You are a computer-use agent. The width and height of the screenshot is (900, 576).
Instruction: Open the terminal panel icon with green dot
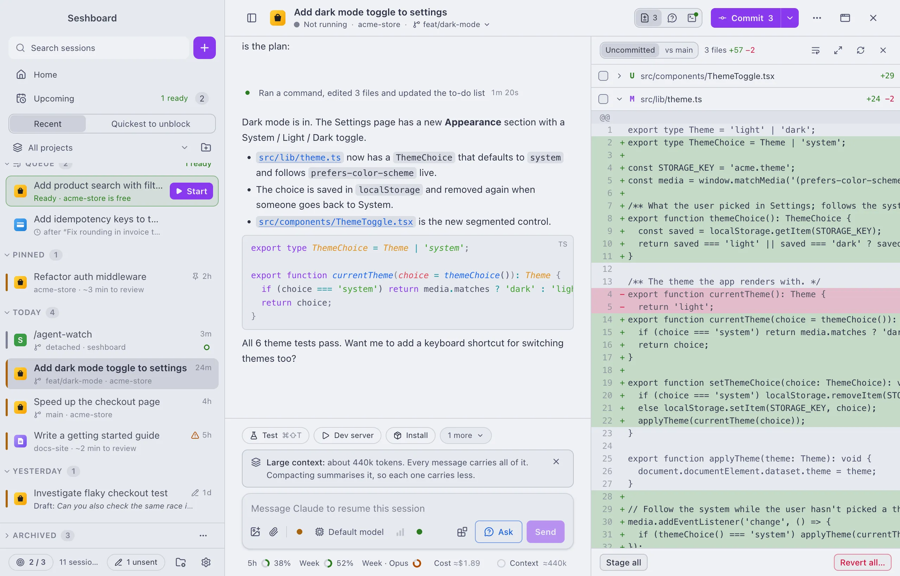[x=692, y=18]
